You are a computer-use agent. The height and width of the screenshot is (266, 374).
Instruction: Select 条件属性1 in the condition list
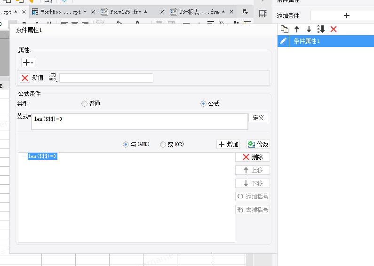[x=331, y=41]
